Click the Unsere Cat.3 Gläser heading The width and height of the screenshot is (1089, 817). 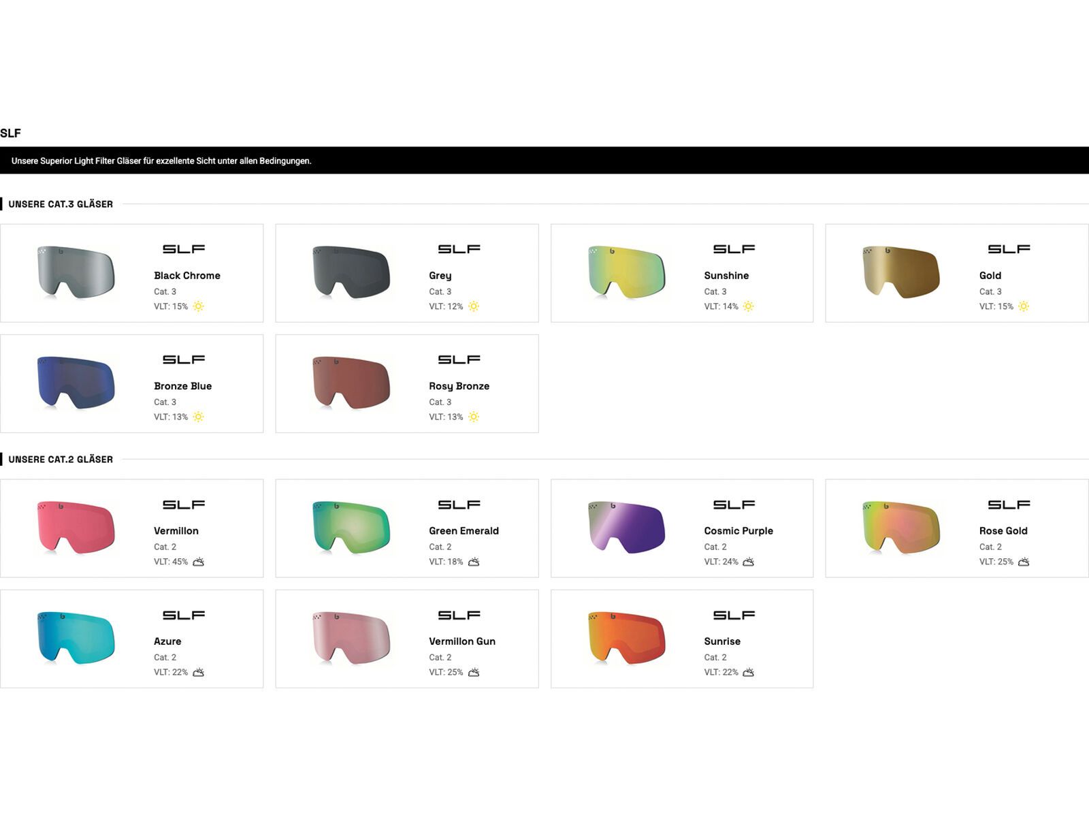61,204
